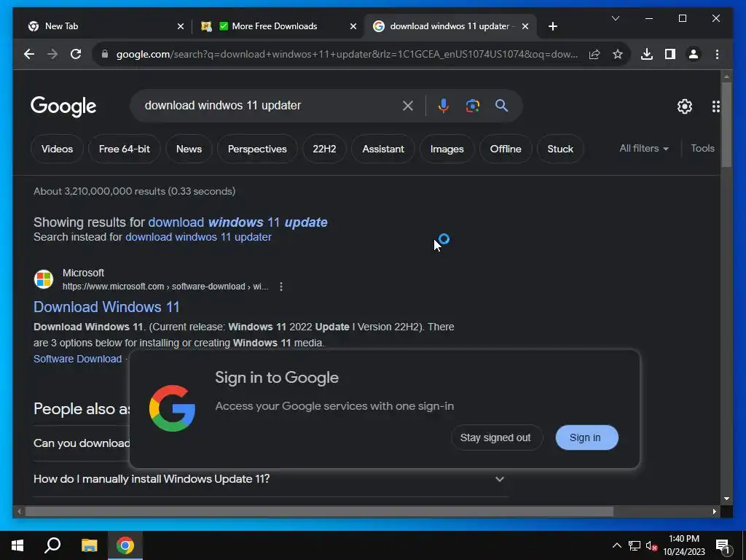746x560 pixels.
Task: Open Google quick settings gear
Action: pyautogui.click(x=684, y=106)
